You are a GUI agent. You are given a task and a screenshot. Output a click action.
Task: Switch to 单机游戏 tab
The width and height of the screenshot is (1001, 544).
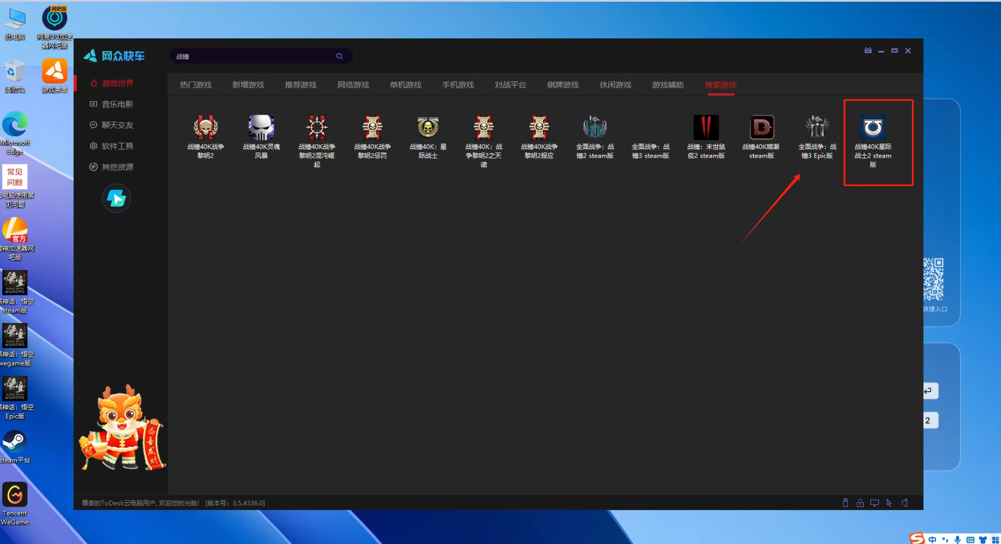pos(406,85)
